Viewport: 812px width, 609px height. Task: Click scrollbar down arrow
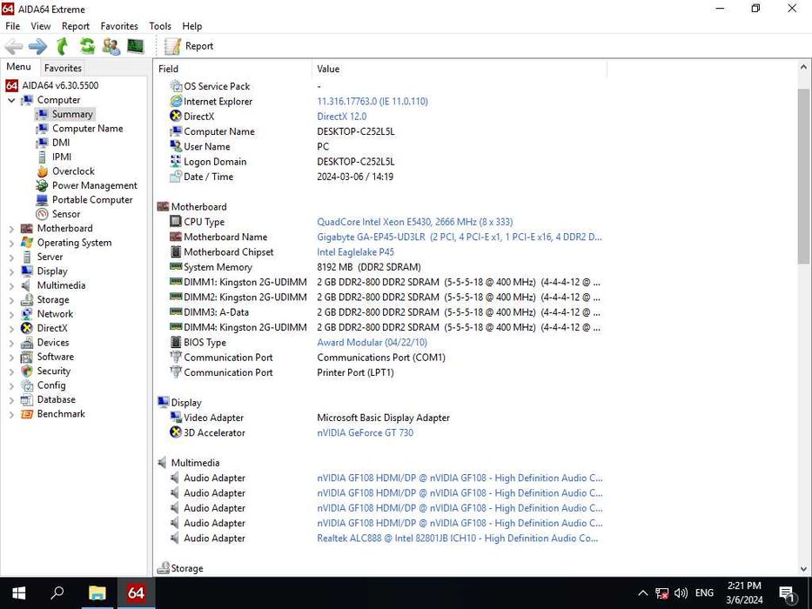click(803, 569)
